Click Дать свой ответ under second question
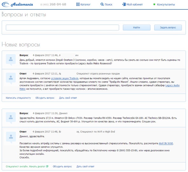The height and width of the screenshot is (172, 188). (x=85, y=166)
